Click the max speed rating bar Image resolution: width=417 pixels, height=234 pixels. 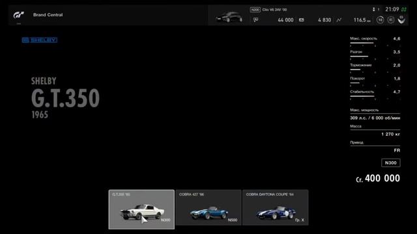(375, 43)
